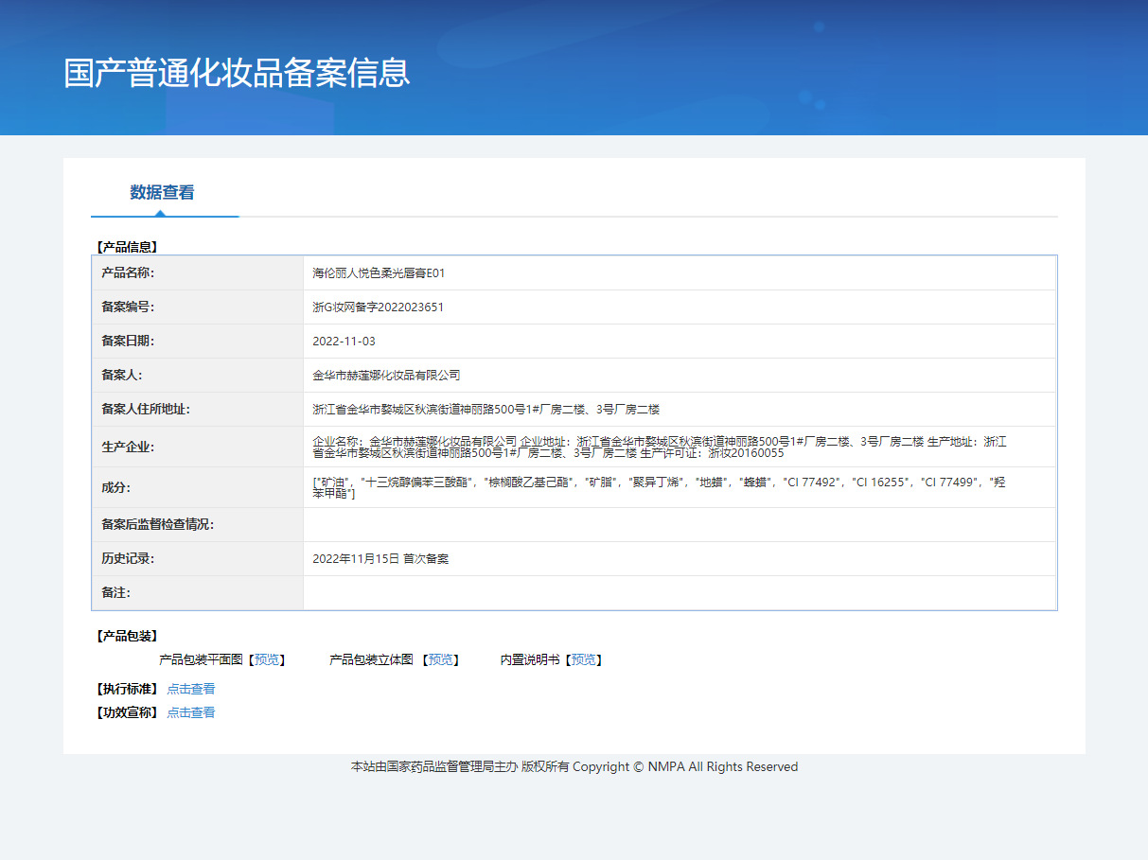Select the page title 国产普通化妆品备案信息
The image size is (1148, 860).
(237, 73)
